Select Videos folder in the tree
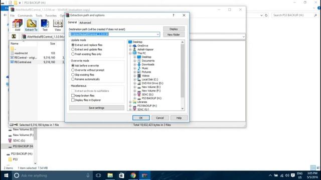Image resolution: width=321 pixels, height=180 pixels. pyautogui.click(x=145, y=75)
